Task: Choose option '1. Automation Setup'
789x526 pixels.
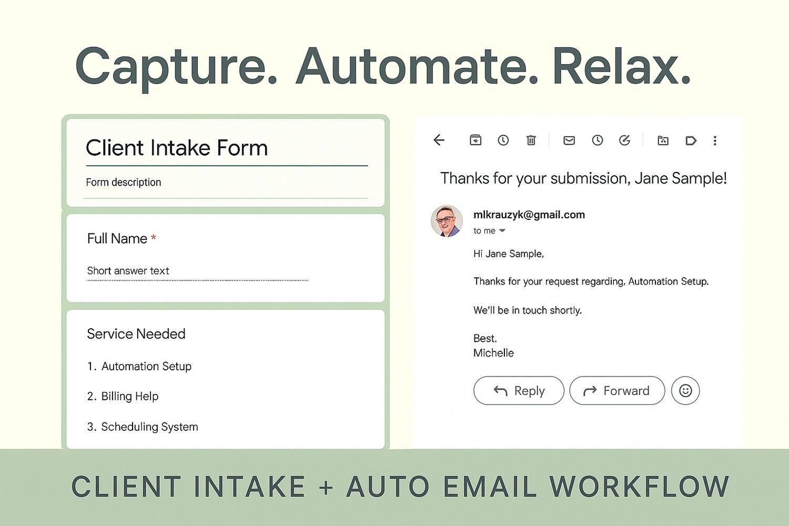Action: click(x=139, y=366)
